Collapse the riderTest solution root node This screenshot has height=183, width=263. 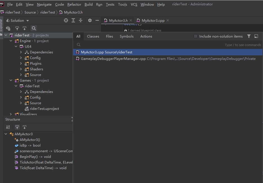tap(6, 35)
